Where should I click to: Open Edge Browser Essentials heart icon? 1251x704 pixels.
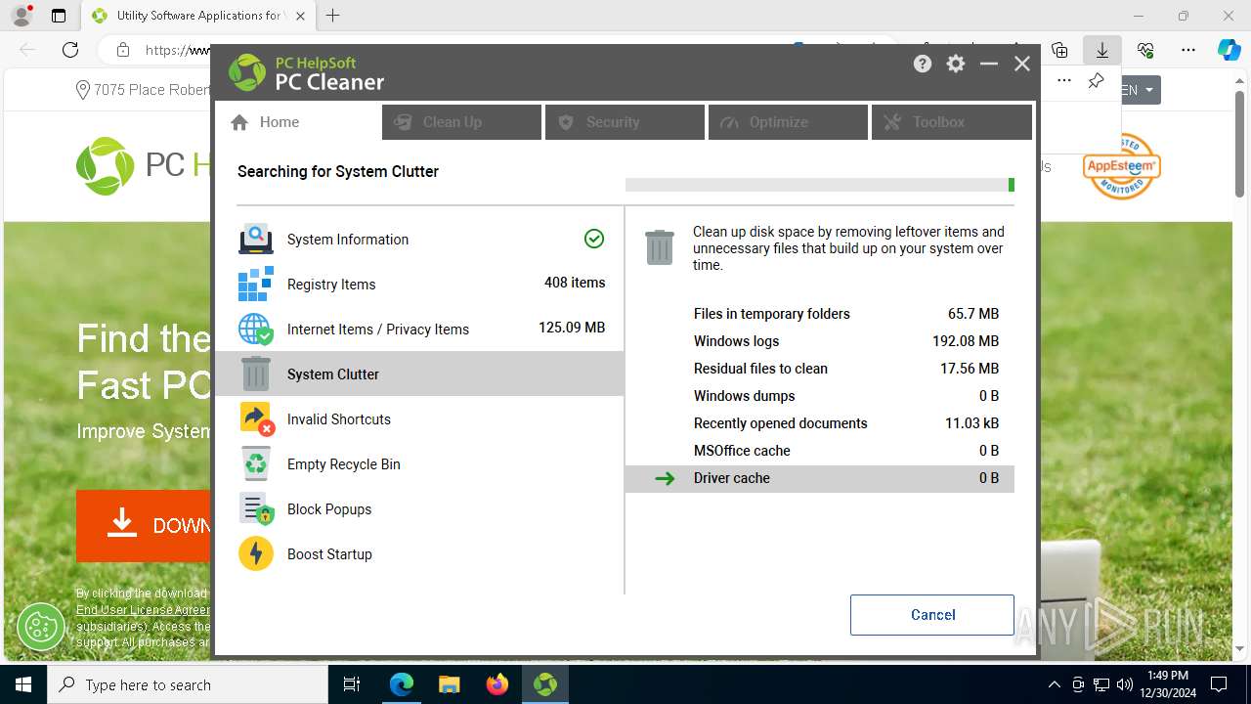pos(1145,50)
